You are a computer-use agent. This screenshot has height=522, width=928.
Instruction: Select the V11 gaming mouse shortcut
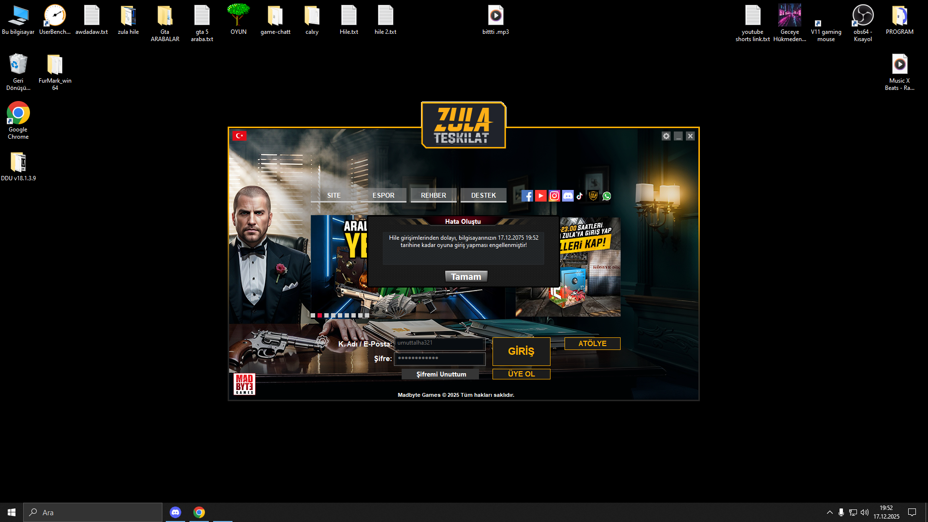pos(826,30)
